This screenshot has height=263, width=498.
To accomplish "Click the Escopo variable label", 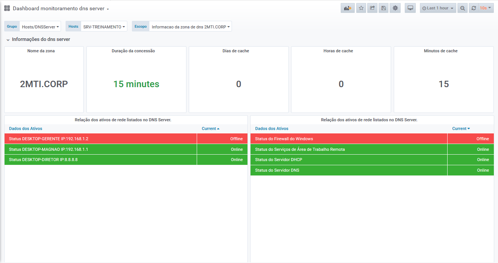I will pyautogui.click(x=141, y=27).
